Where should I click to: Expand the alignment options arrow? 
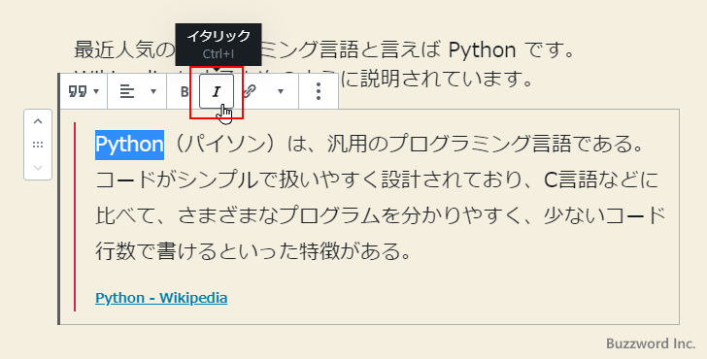(x=153, y=91)
